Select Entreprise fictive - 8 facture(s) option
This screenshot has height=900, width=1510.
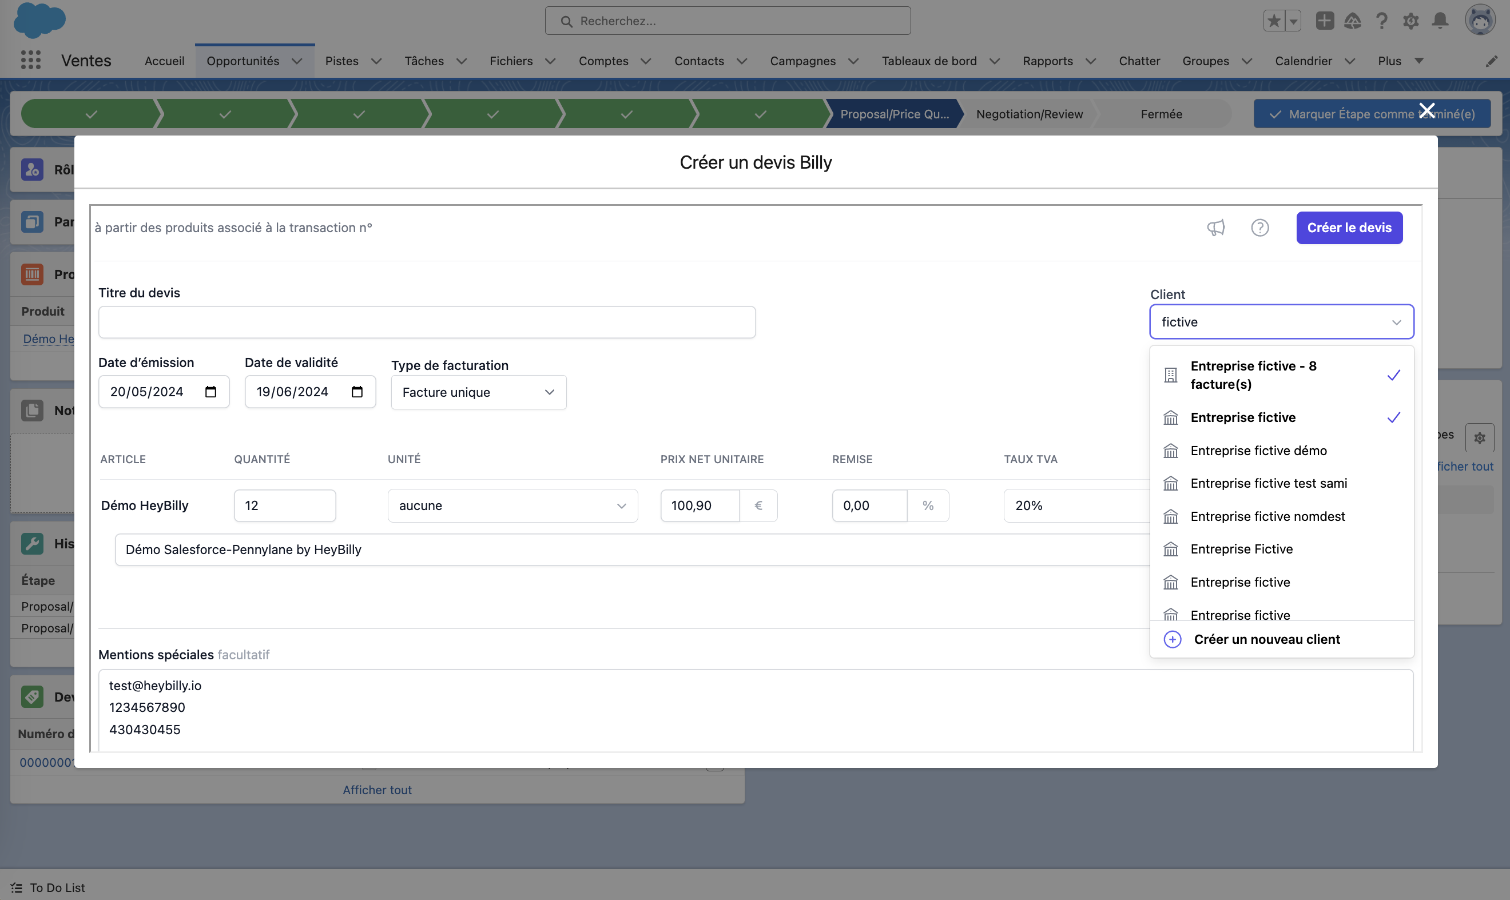1252,375
